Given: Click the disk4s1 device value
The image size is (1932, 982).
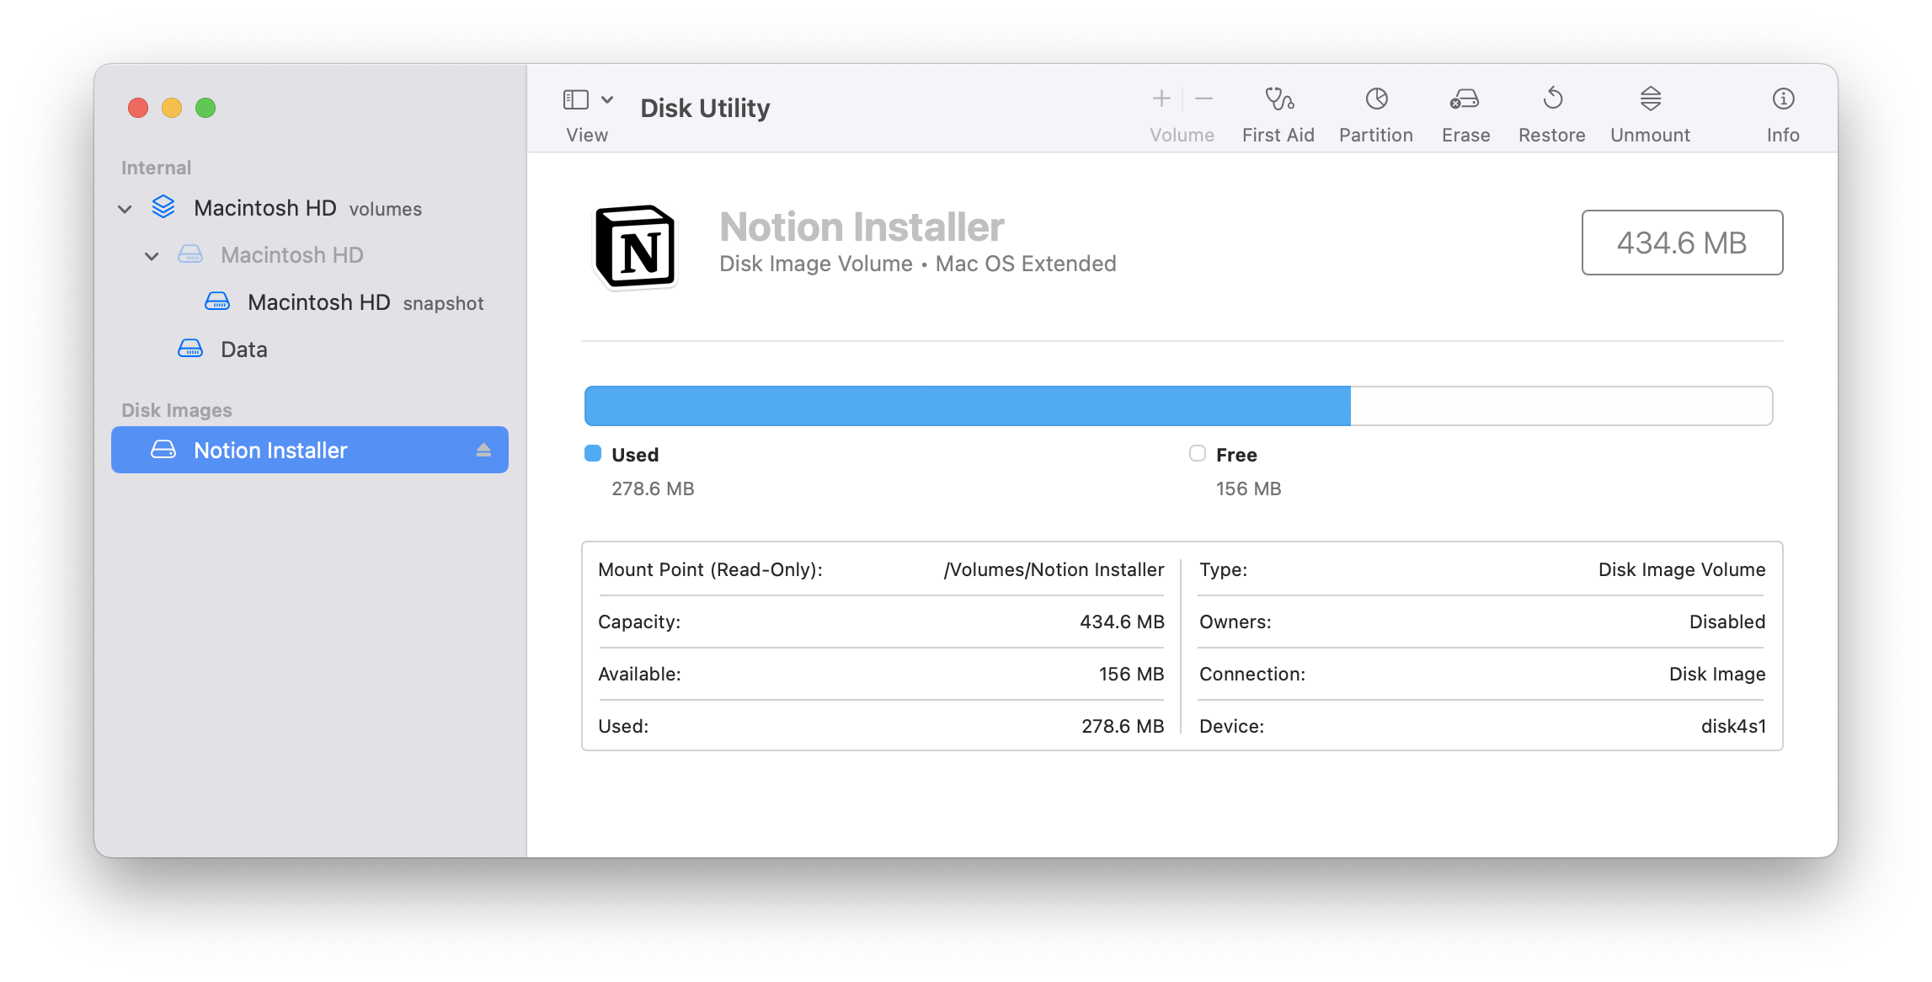Looking at the screenshot, I should pyautogui.click(x=1733, y=726).
